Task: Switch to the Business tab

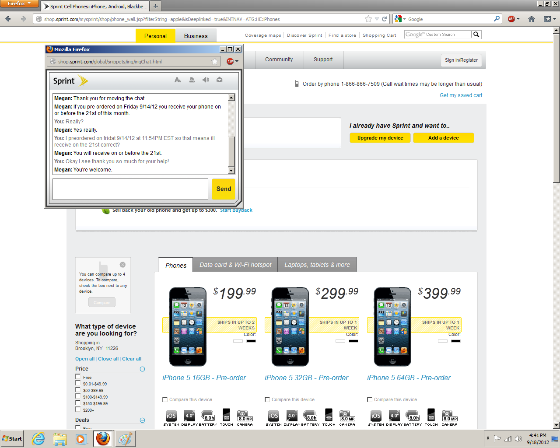Action: click(196, 36)
